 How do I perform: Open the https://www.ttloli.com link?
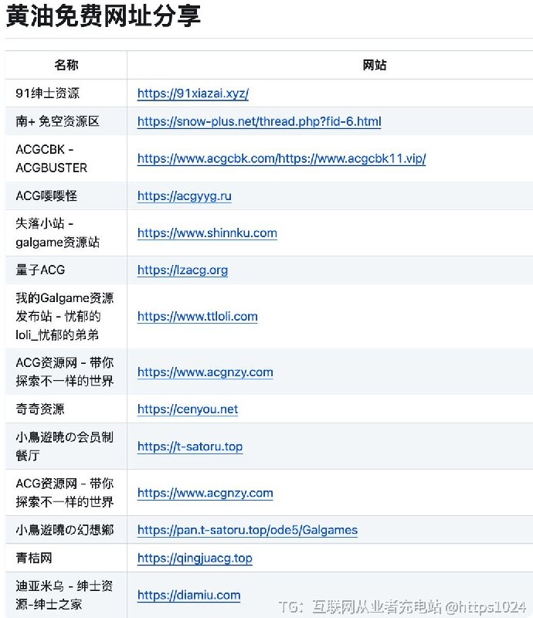(198, 317)
